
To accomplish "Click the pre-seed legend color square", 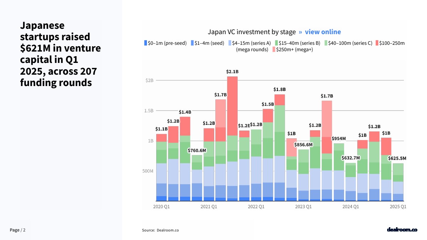I will (145, 43).
